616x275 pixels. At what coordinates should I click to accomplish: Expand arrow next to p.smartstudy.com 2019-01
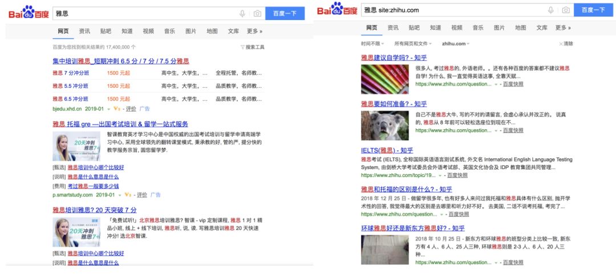coord(120,195)
